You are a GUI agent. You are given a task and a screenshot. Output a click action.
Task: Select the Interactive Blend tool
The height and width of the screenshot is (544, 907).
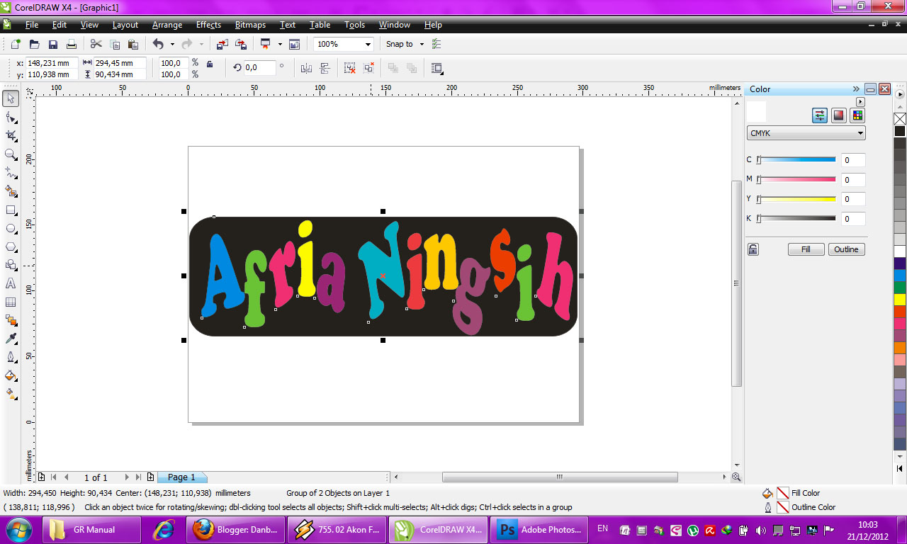[11, 320]
